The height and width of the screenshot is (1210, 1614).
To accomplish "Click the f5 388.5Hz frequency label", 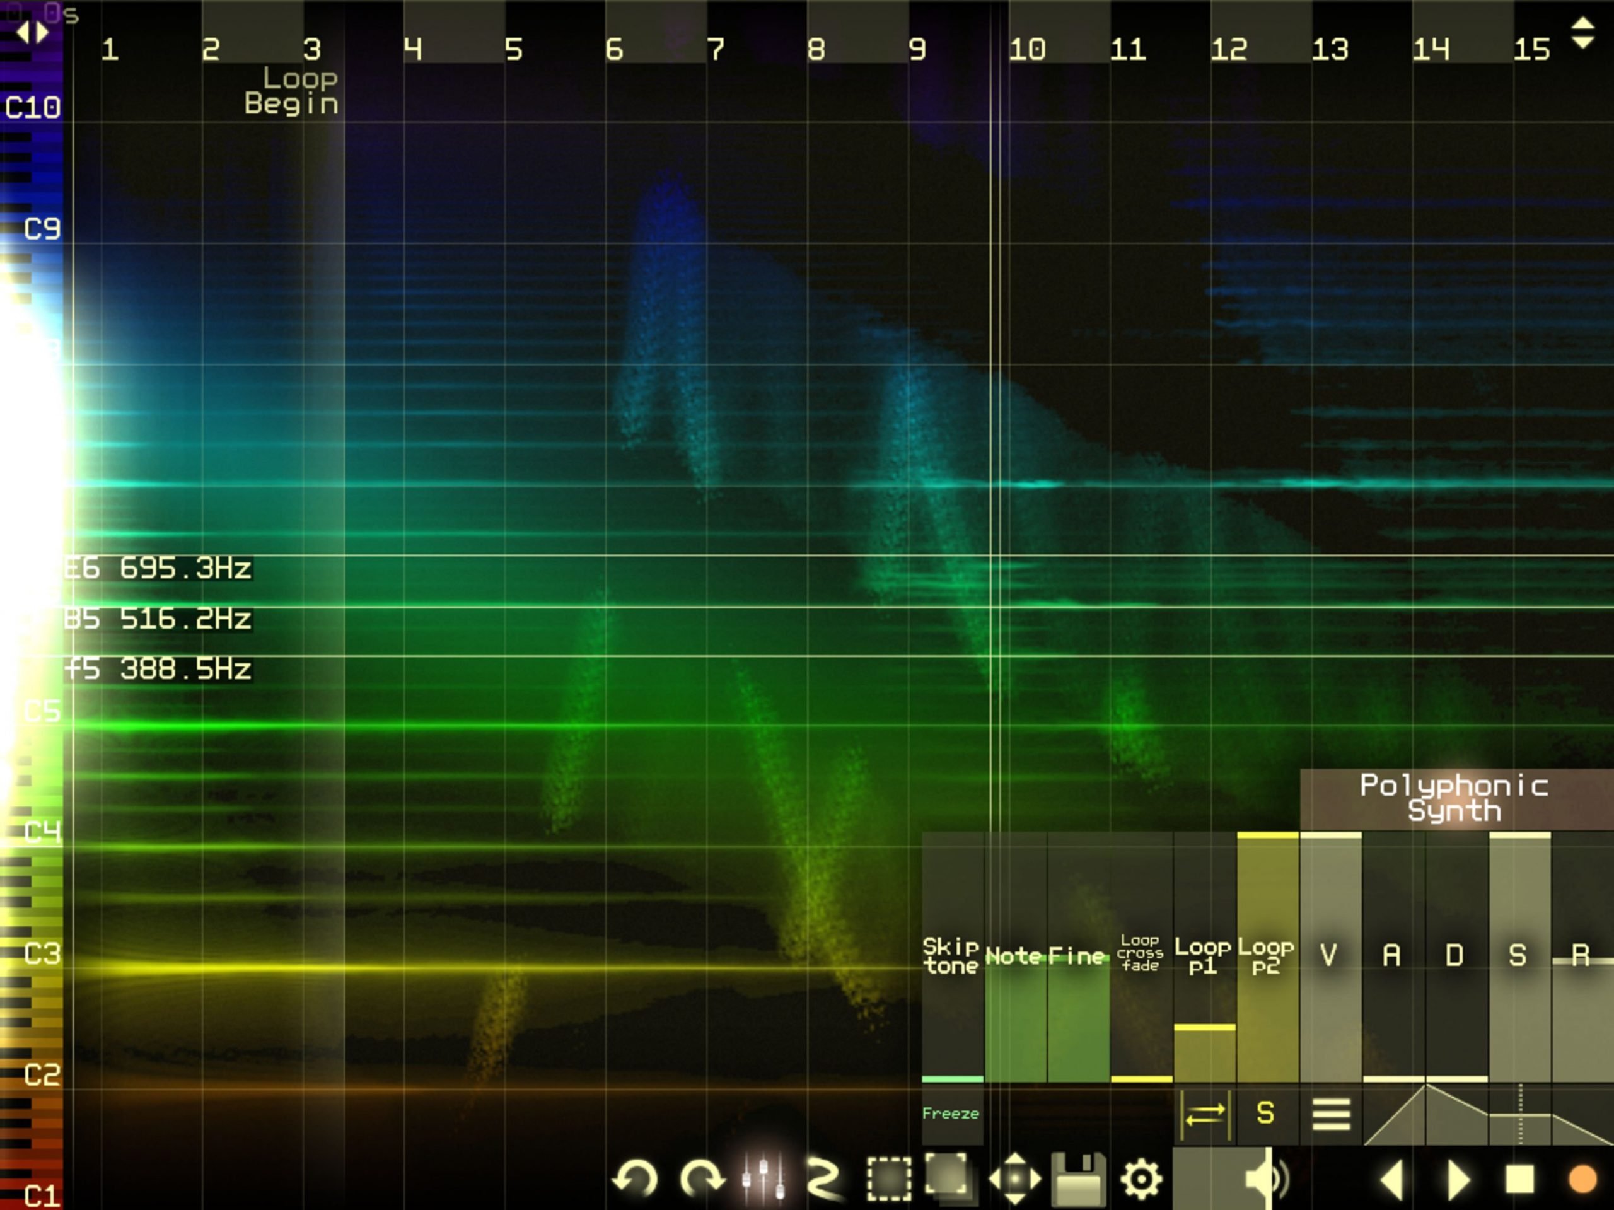I will [x=158, y=668].
